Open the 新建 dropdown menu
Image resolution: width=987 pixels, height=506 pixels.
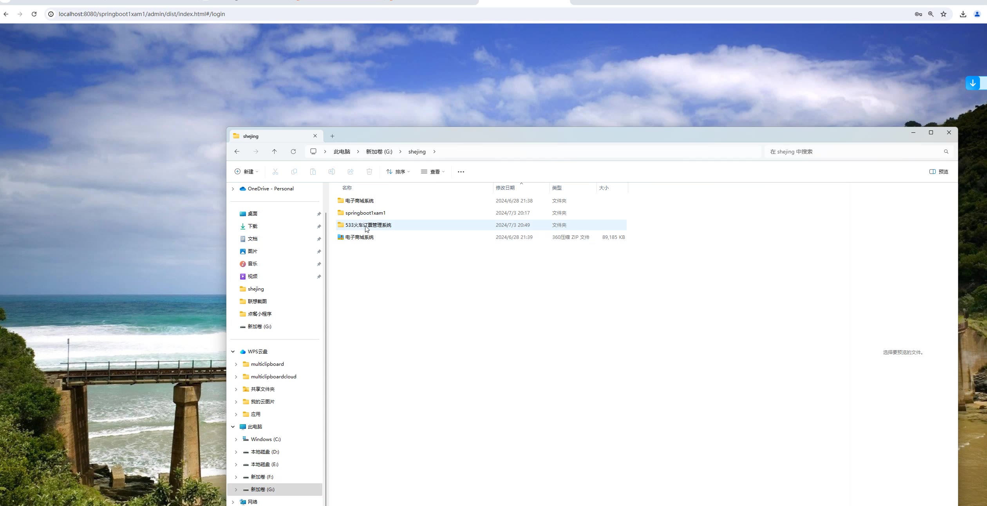(x=247, y=172)
